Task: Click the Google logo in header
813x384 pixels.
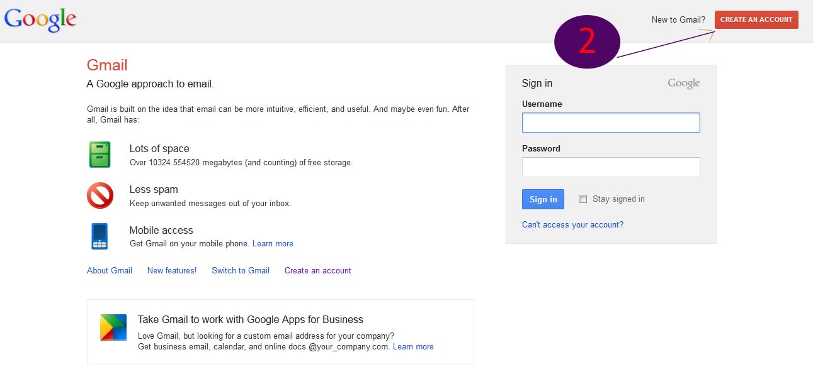Action: pos(40,19)
